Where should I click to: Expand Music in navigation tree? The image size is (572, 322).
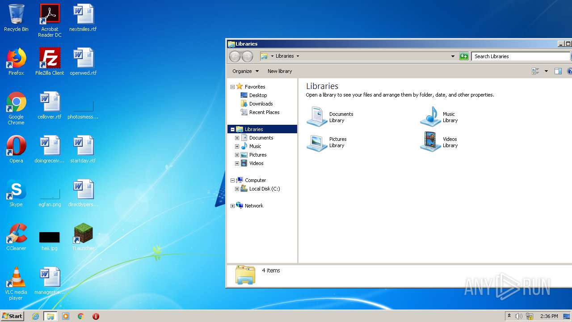coord(237,146)
